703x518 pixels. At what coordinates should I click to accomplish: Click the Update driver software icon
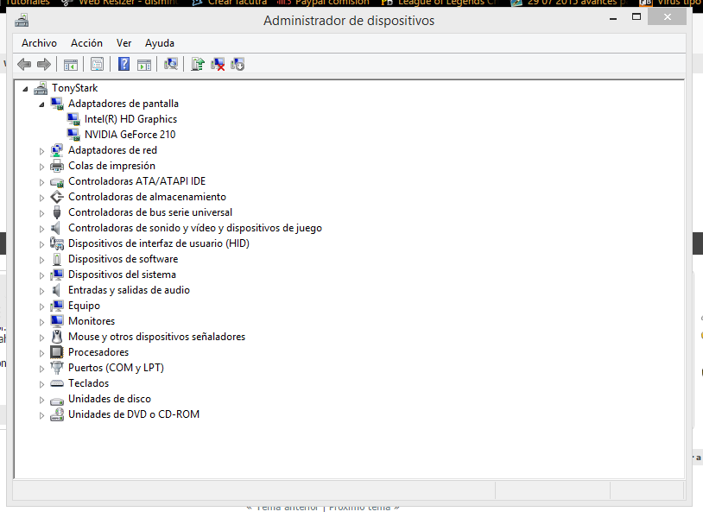point(198,65)
